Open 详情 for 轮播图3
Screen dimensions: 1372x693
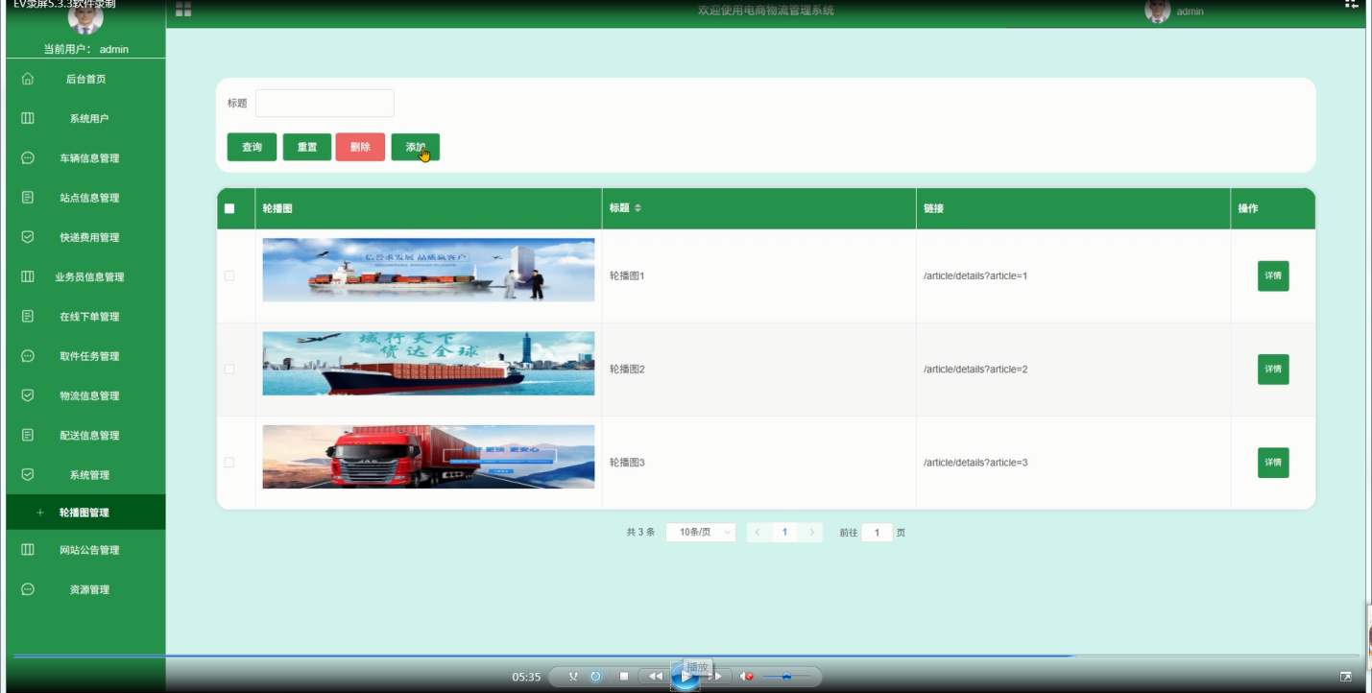1273,462
